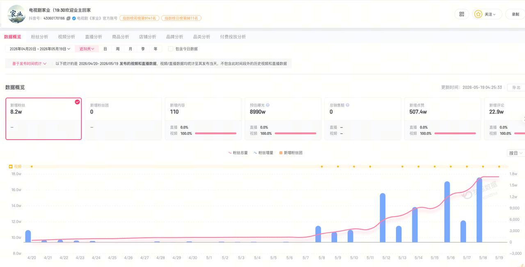The height and width of the screenshot is (267, 525).
Task: Click the video marker dot for 4/20
Action: (32, 167)
